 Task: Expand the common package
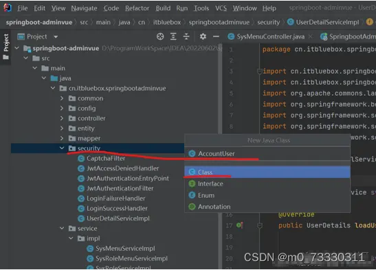point(62,98)
